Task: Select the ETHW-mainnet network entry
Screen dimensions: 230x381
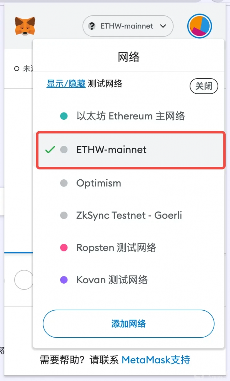Action: pyautogui.click(x=112, y=150)
